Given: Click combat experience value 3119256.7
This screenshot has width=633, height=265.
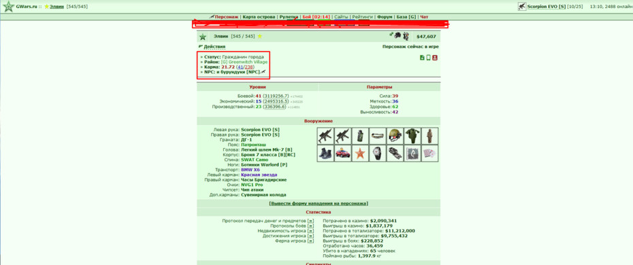Looking at the screenshot, I should pos(276,96).
